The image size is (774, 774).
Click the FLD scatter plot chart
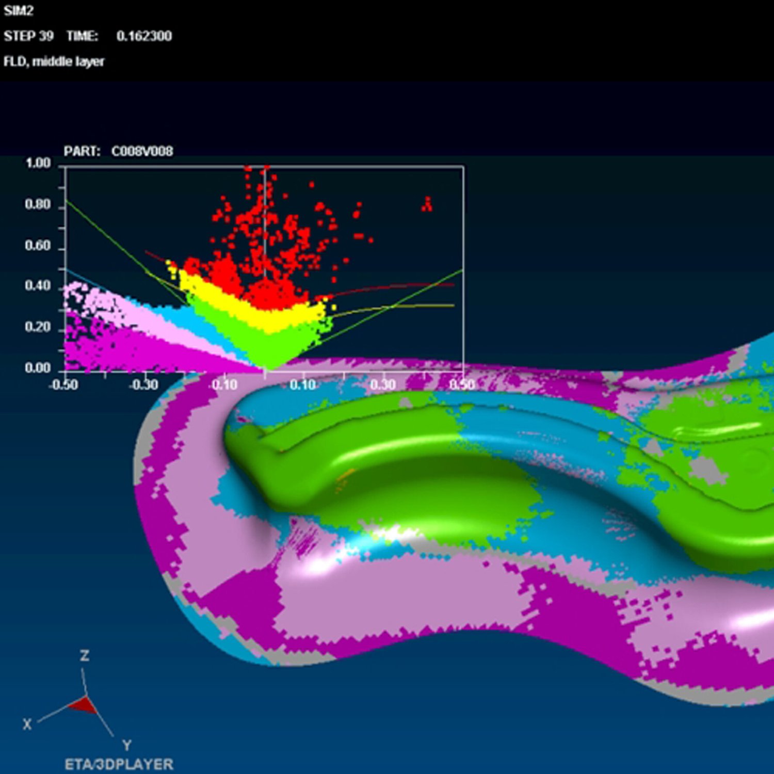[x=264, y=268]
